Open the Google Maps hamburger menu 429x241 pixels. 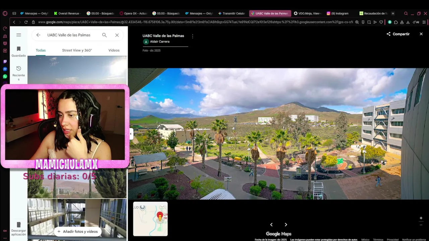pos(19,35)
